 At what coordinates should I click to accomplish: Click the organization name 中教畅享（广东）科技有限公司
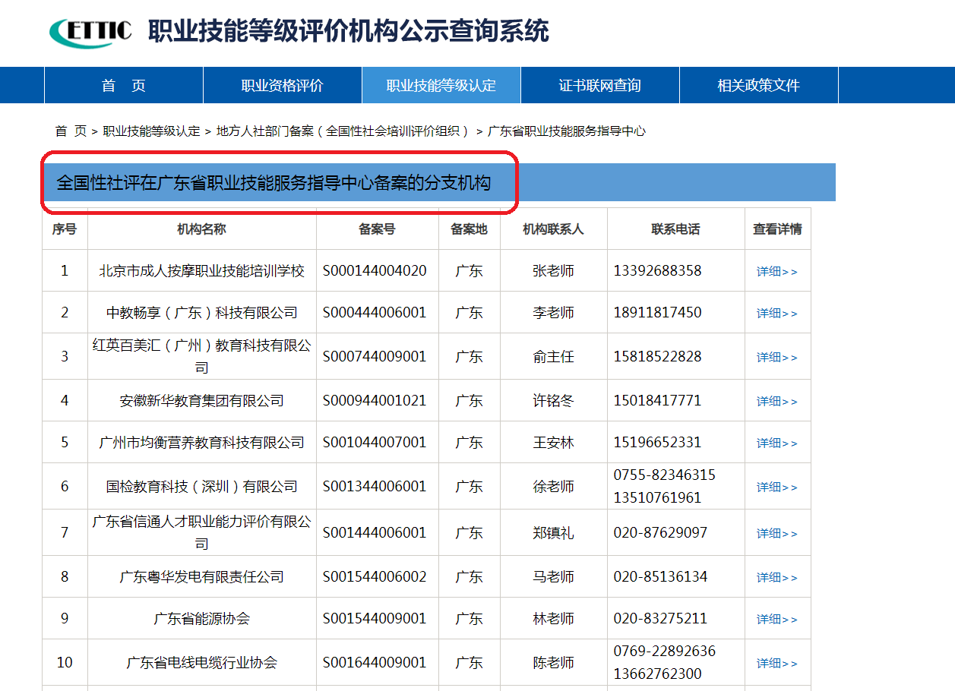[202, 313]
